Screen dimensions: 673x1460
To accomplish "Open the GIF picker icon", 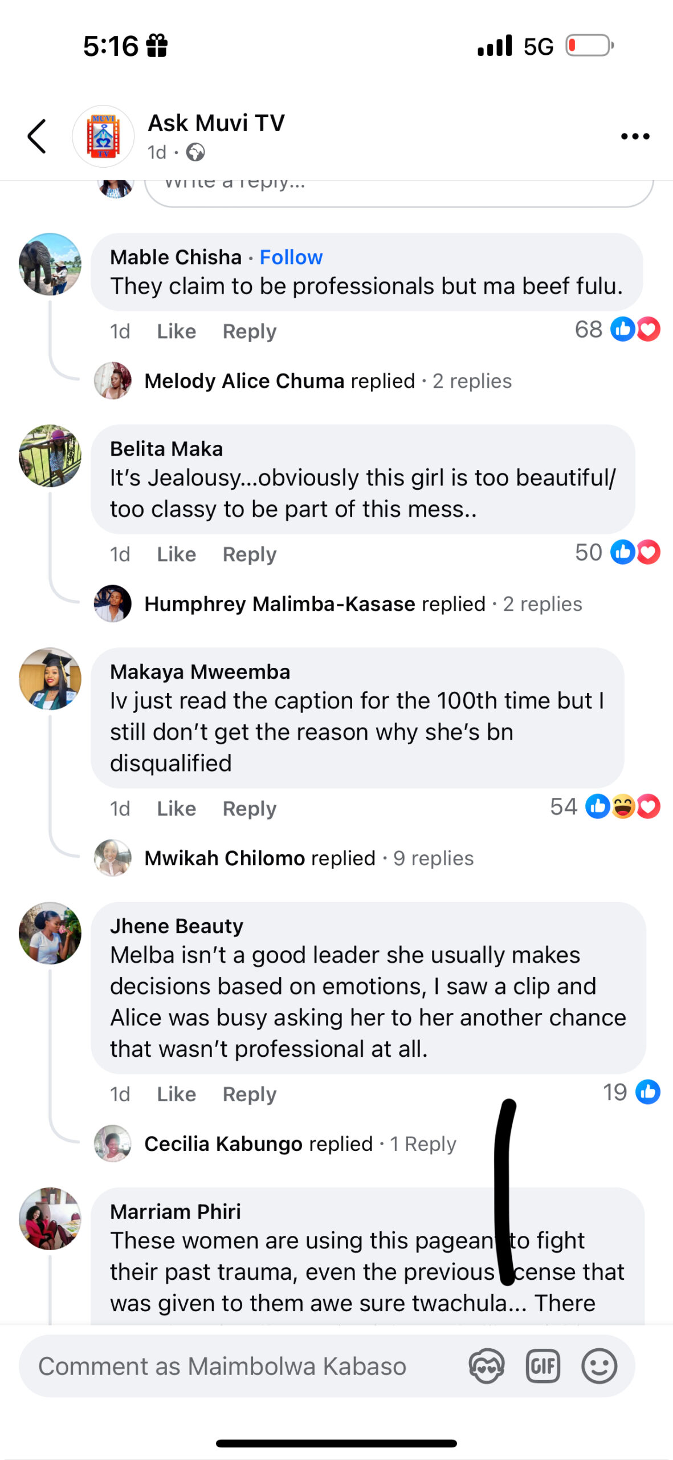I will coord(543,1366).
